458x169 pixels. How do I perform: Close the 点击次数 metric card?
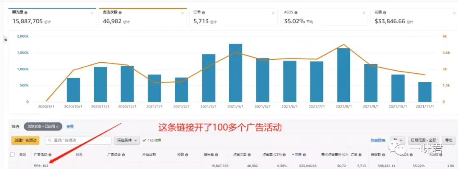[x=182, y=13]
